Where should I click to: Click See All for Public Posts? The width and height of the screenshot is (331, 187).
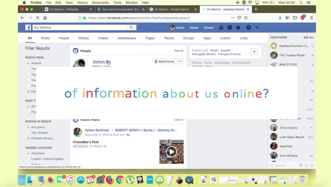(179, 120)
